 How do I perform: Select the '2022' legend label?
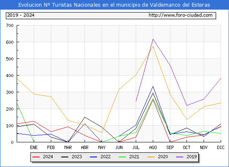click(105, 157)
